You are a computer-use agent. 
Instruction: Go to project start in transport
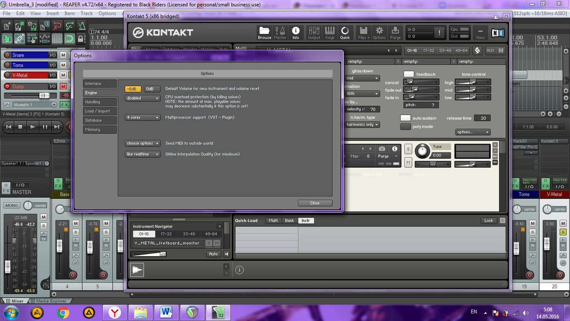tap(8, 127)
